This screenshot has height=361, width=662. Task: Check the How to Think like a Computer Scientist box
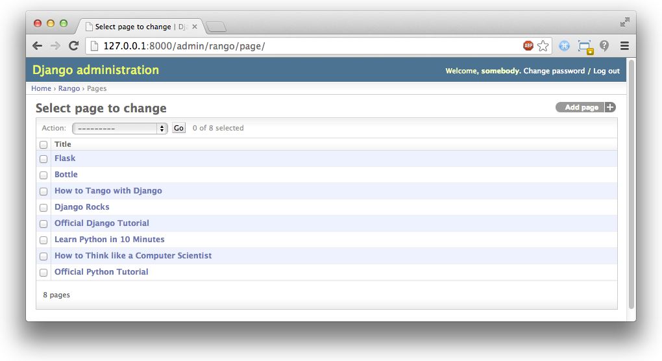pos(43,256)
